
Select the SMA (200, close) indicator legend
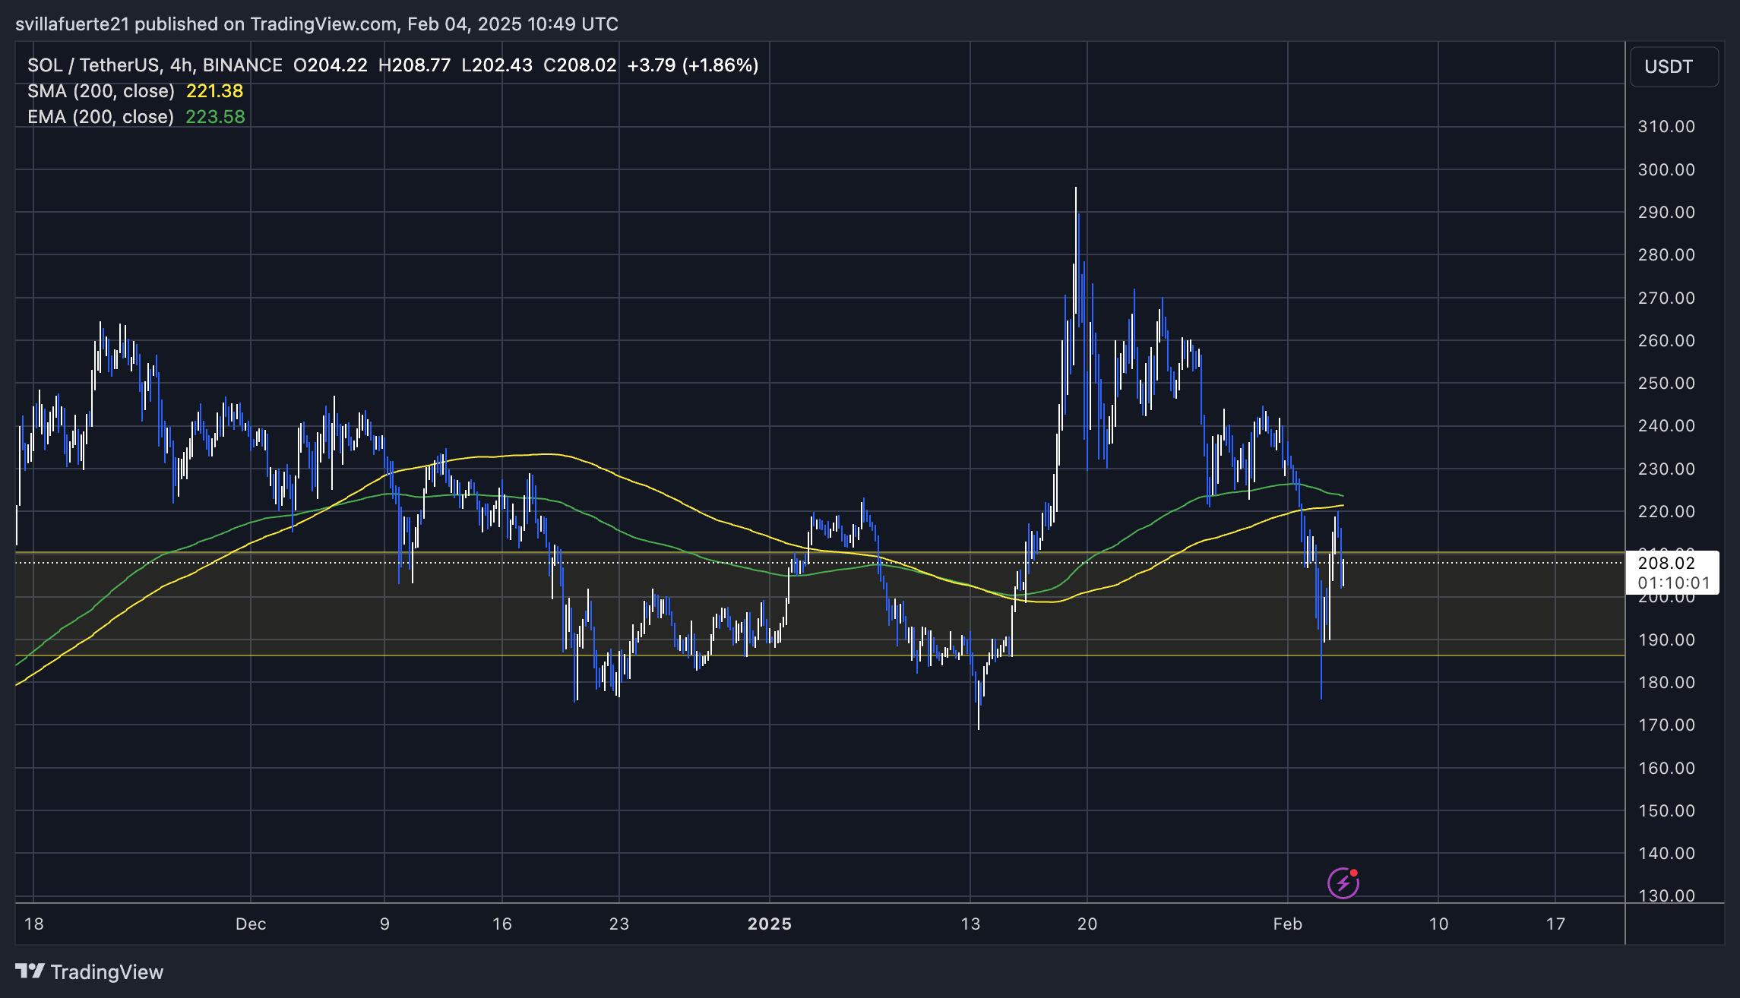pos(101,91)
